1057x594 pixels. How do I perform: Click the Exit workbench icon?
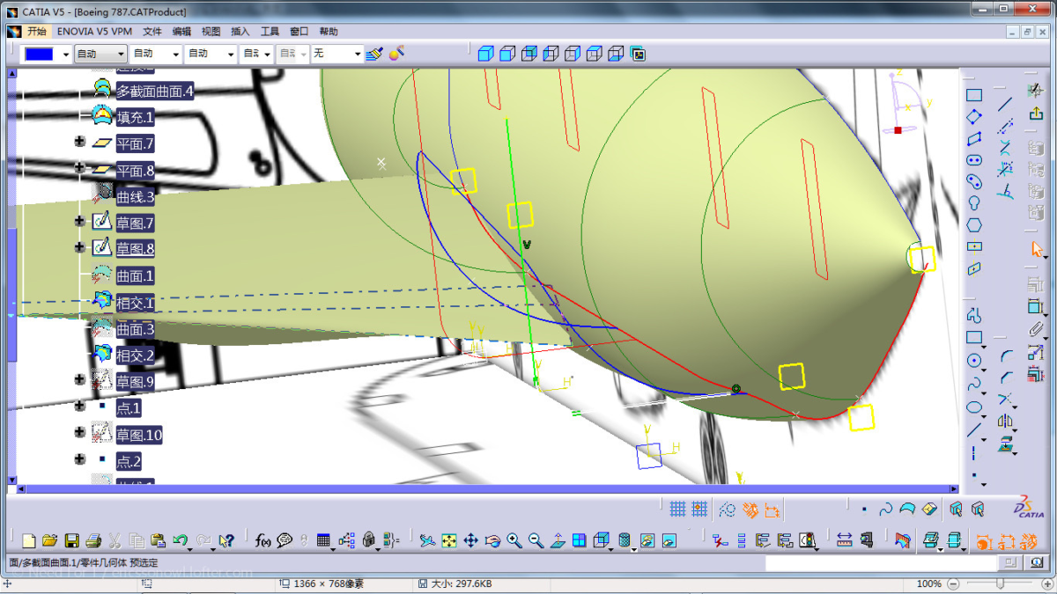coord(1036,112)
